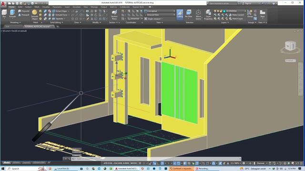The image size is (305, 171).
Task: Click the Match Layer button
Action: 236,19
